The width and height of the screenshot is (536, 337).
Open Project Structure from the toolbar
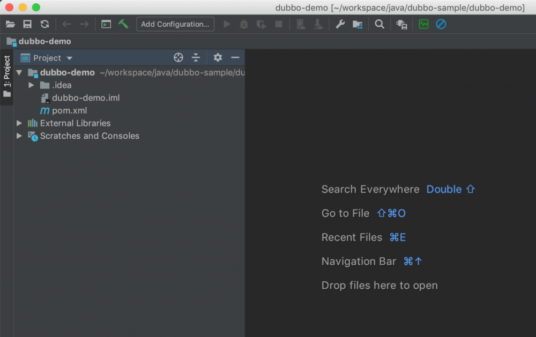click(358, 24)
